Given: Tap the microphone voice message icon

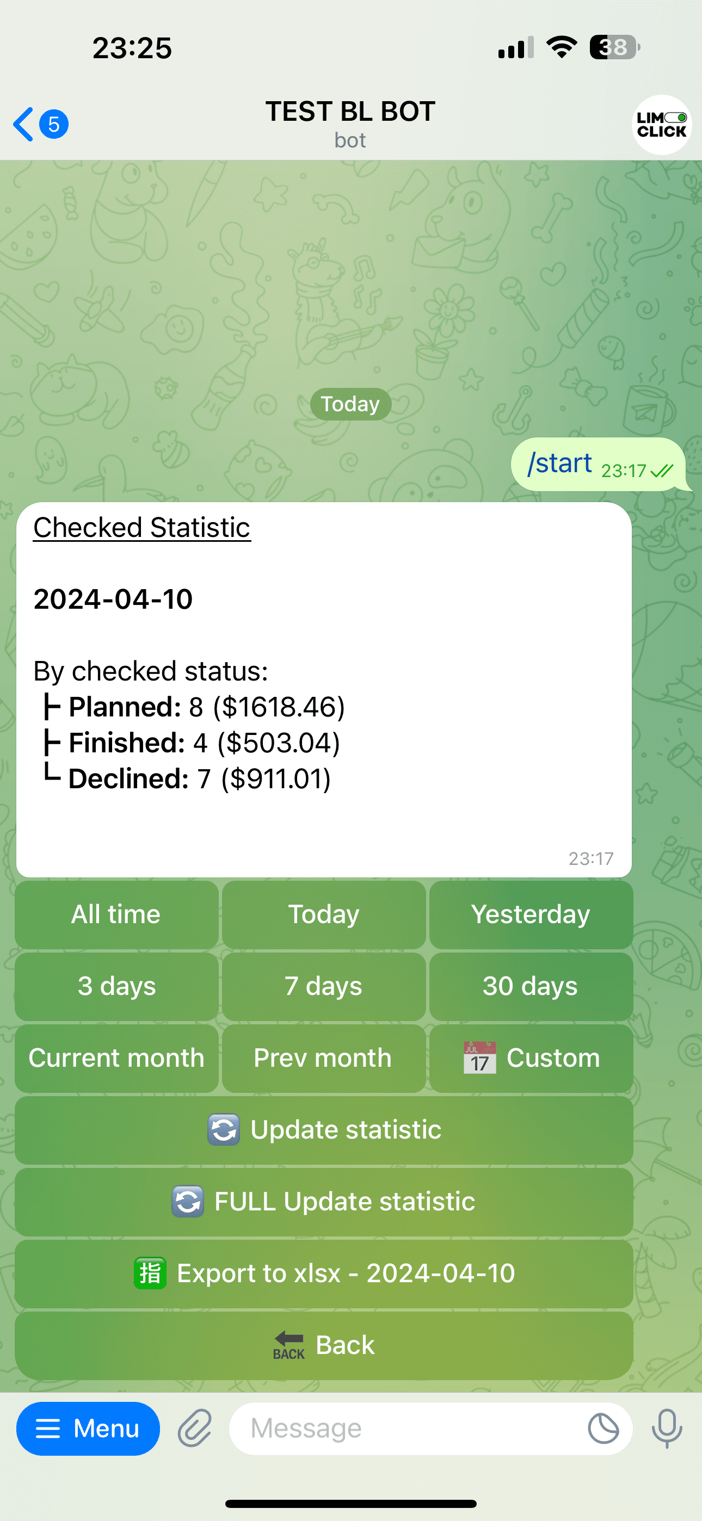Looking at the screenshot, I should 667,1429.
